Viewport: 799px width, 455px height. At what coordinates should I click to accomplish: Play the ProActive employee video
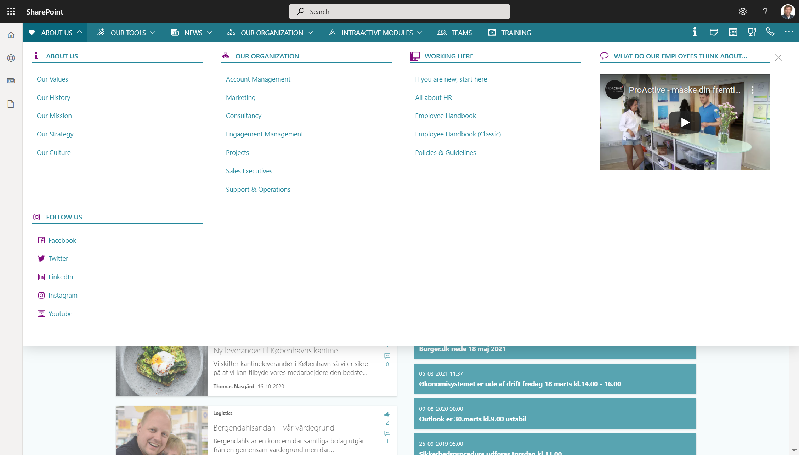(685, 123)
